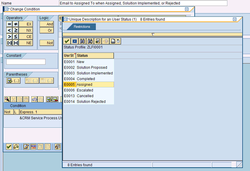The width and height of the screenshot is (250, 171).
Task: Click the Constant input field
Action: (x=26, y=62)
